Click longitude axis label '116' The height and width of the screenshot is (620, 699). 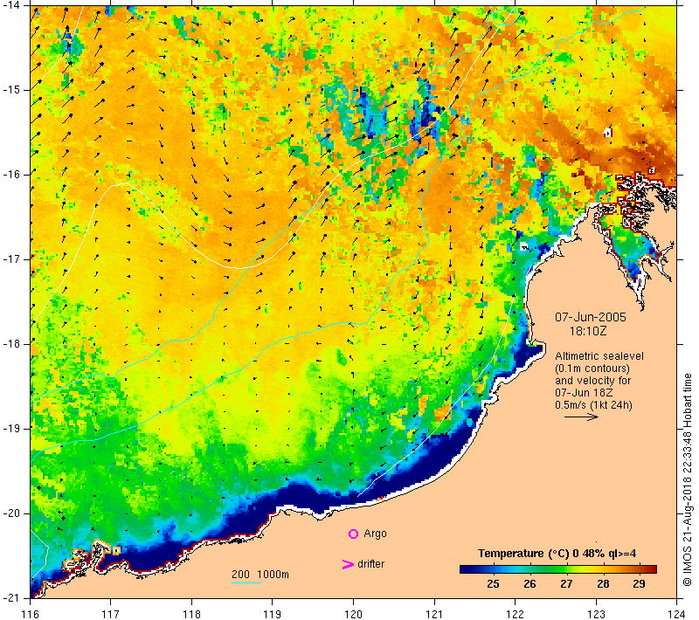click(31, 614)
